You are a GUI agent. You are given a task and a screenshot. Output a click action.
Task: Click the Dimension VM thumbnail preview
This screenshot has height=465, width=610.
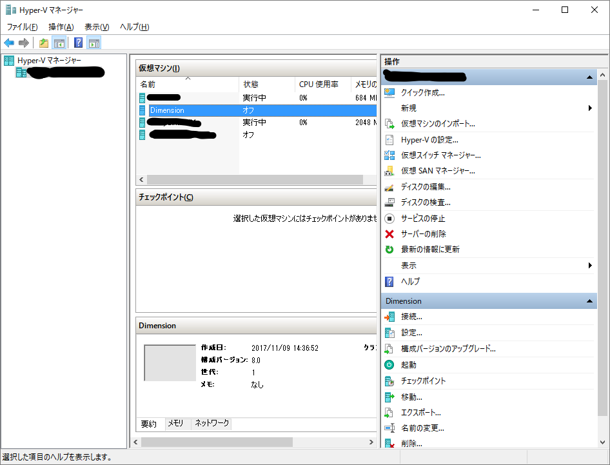pos(170,362)
